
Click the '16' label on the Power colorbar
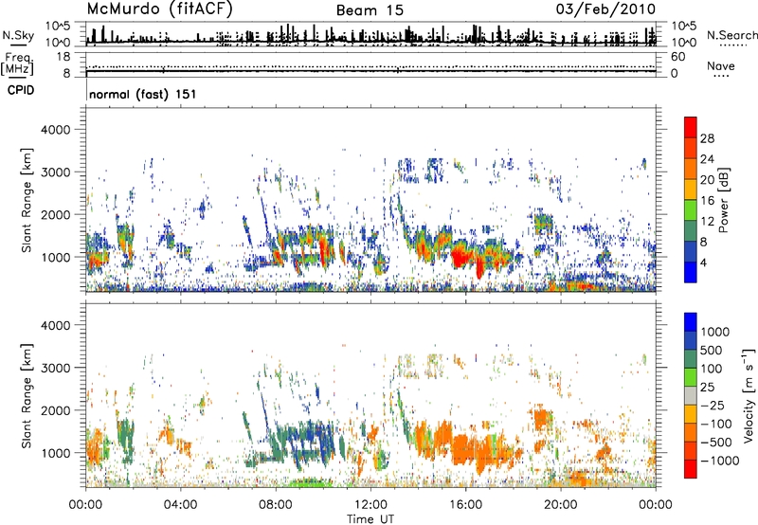(x=707, y=201)
